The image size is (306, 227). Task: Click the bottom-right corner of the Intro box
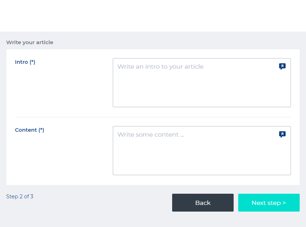click(x=289, y=106)
